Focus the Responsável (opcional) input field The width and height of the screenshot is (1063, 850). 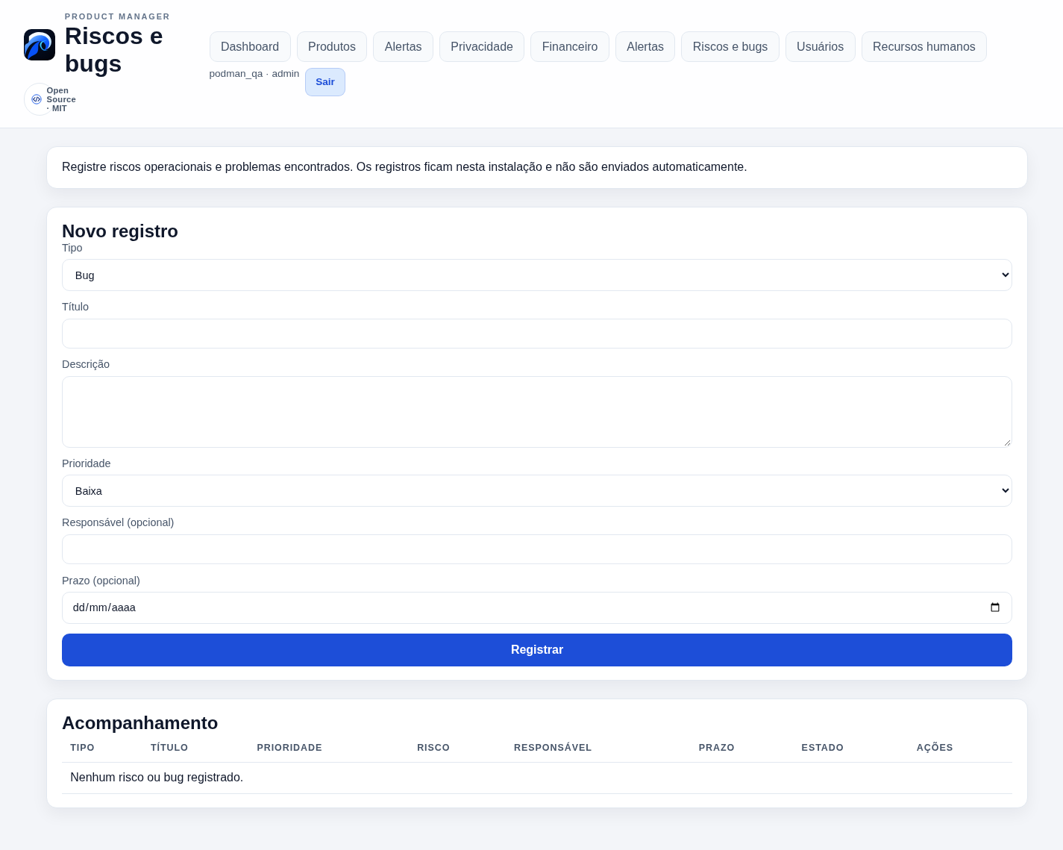pos(537,549)
